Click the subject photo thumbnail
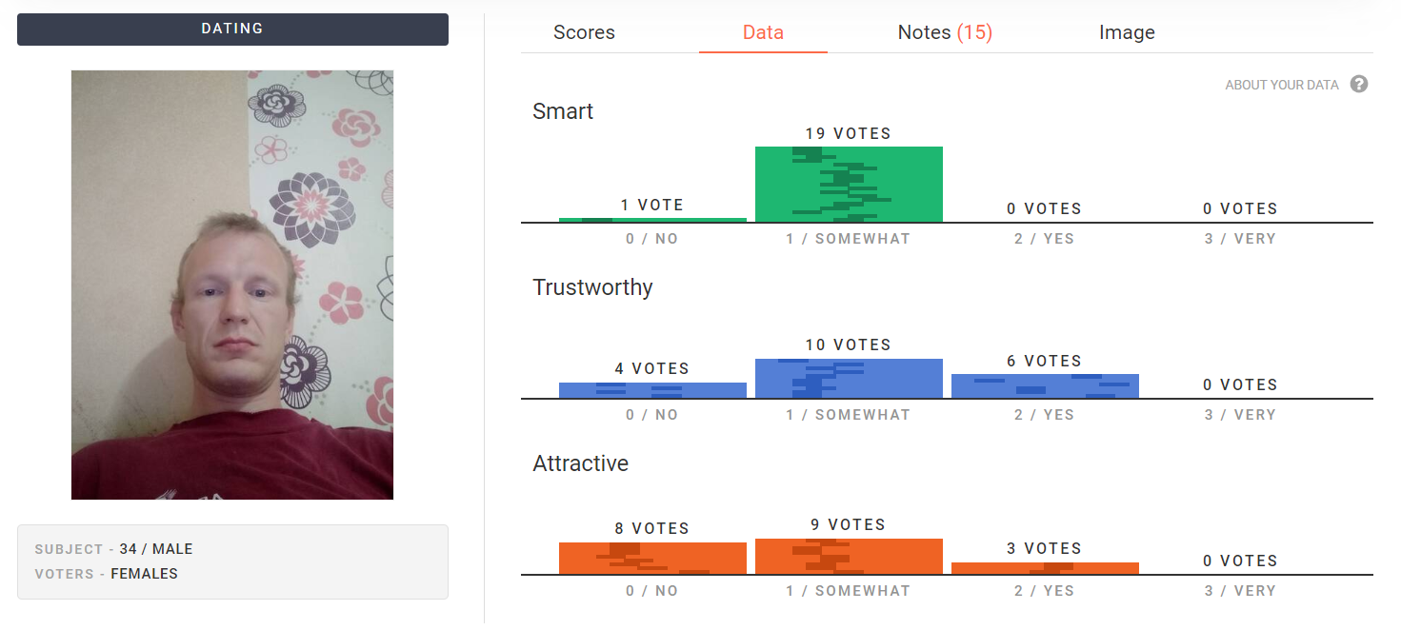The height and width of the screenshot is (630, 1401). [x=232, y=285]
